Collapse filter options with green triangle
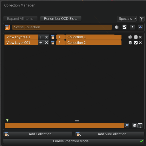The width and height of the screenshot is (146, 146). pyautogui.click(x=7, y=121)
